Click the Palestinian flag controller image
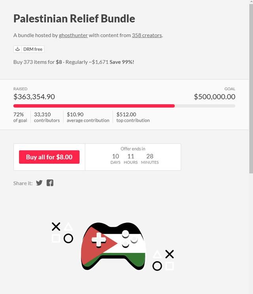 (x=113, y=246)
